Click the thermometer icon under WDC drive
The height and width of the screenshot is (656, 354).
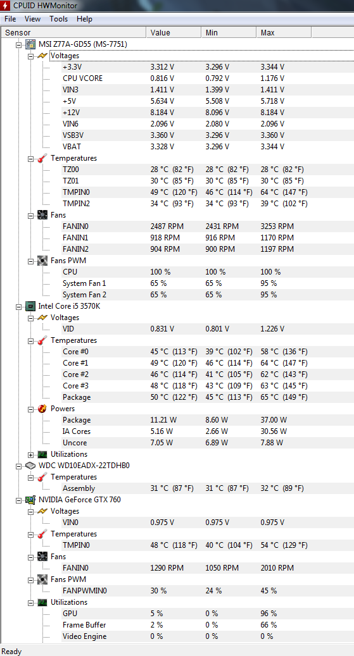42,477
